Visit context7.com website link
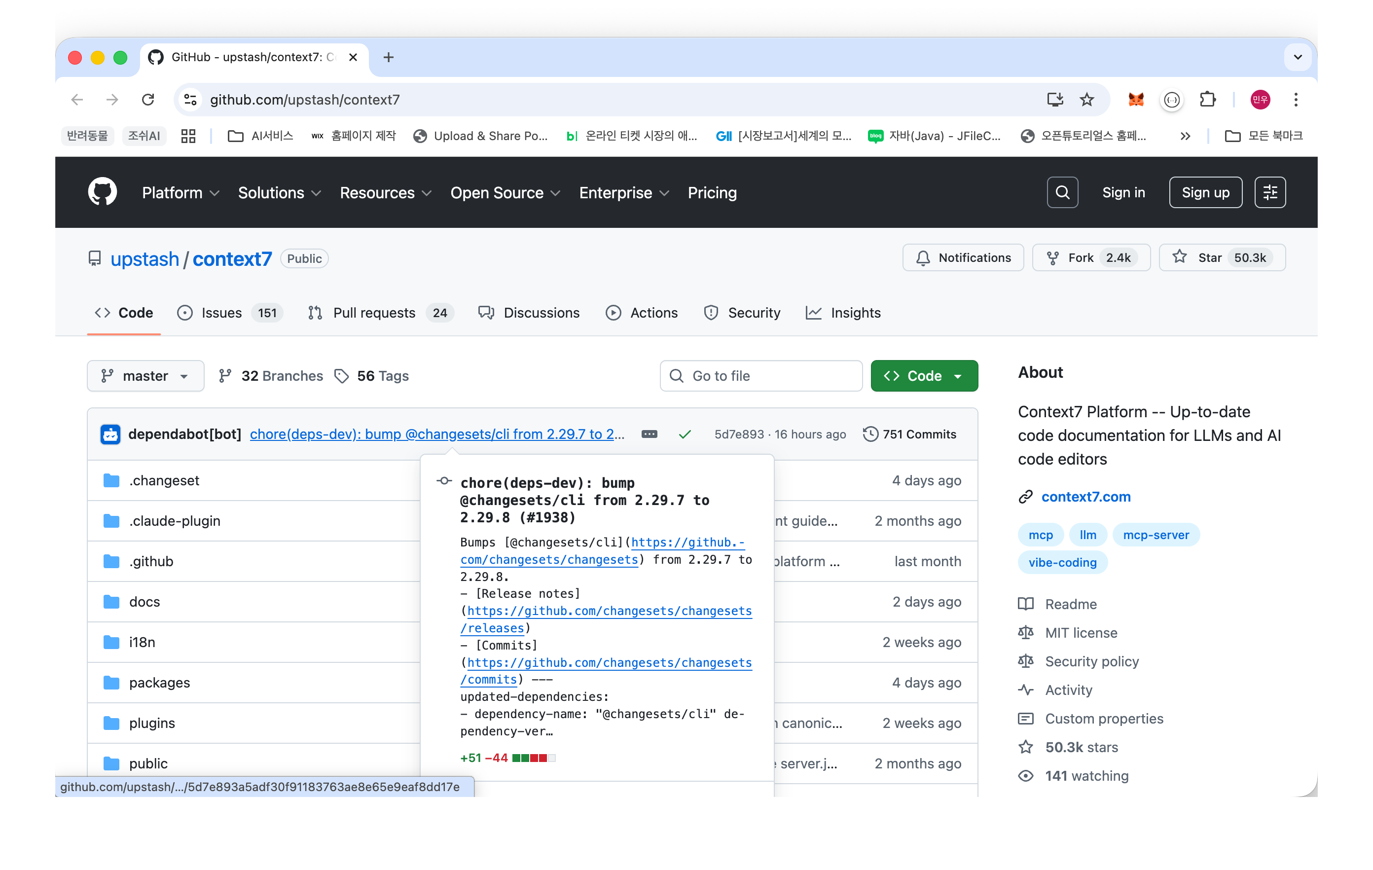 (1085, 497)
